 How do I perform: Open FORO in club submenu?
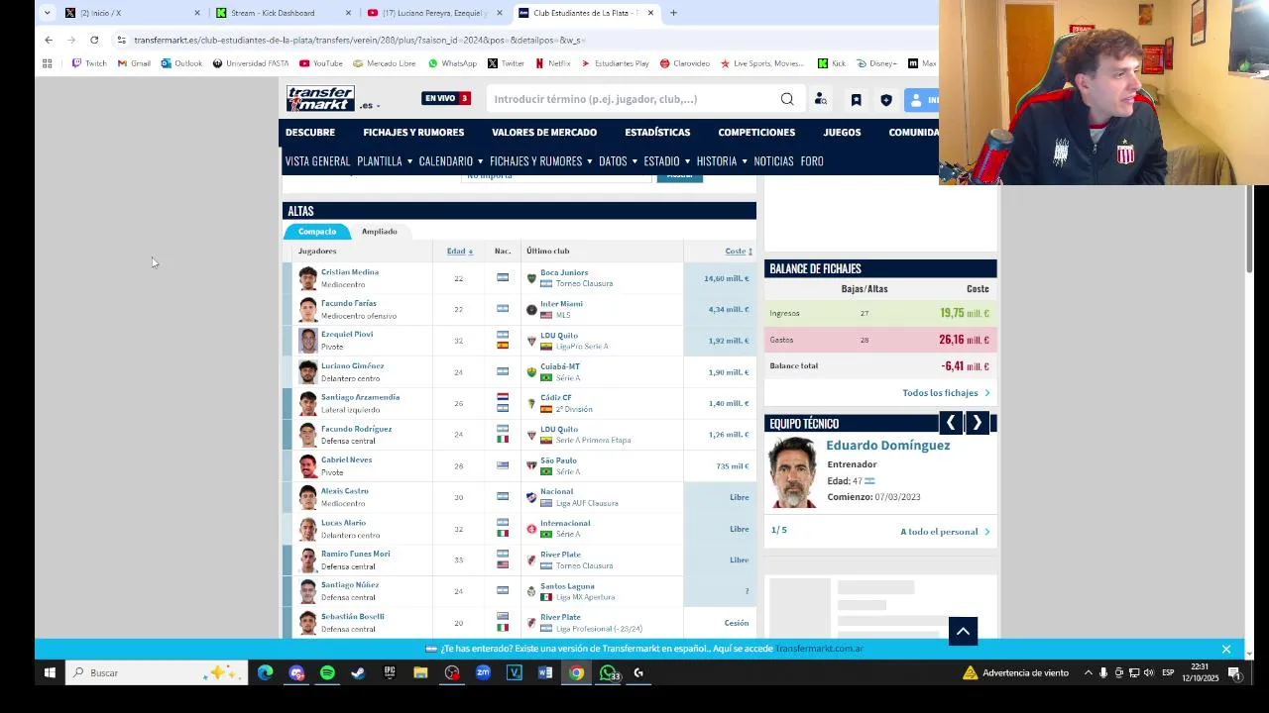coord(812,161)
